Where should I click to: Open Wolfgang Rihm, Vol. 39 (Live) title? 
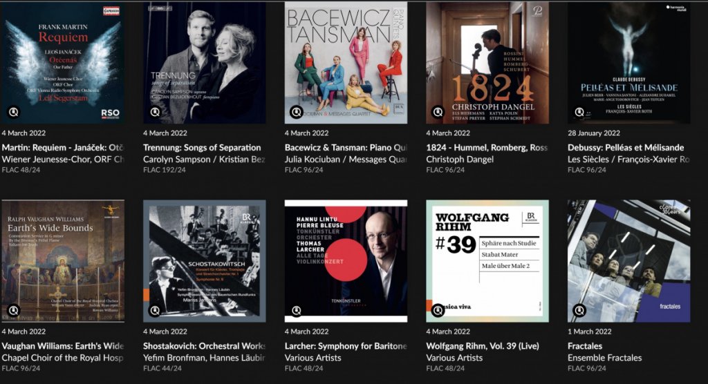pos(482,346)
